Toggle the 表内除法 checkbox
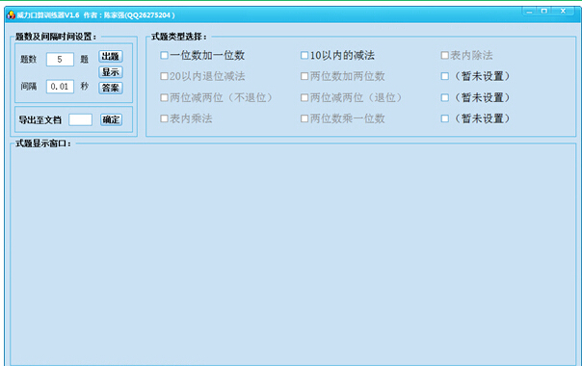Screen dimensions: 582x366 click(x=444, y=55)
